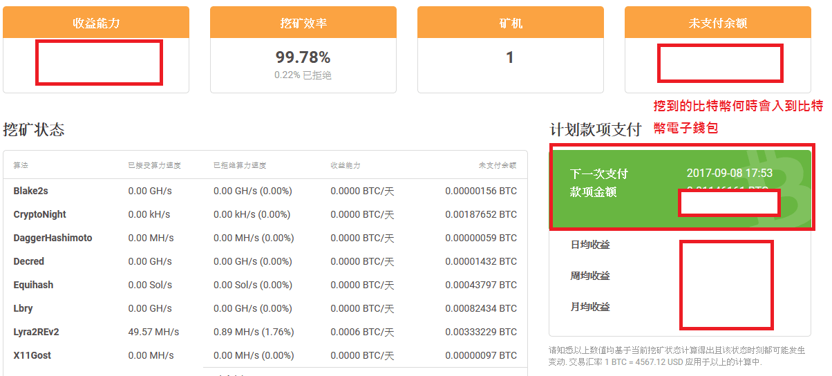Click the exchange rate disclaimer note
The width and height of the screenshot is (832, 376).
pyautogui.click(x=677, y=356)
